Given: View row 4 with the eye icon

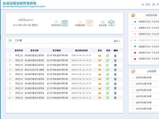Looking at the screenshot, I should (x=100, y=70).
